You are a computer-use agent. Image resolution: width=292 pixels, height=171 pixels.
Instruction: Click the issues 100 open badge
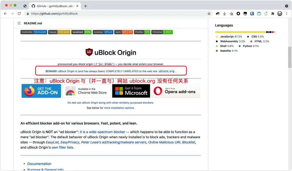tap(59, 32)
